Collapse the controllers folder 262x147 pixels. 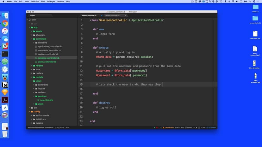32,39
